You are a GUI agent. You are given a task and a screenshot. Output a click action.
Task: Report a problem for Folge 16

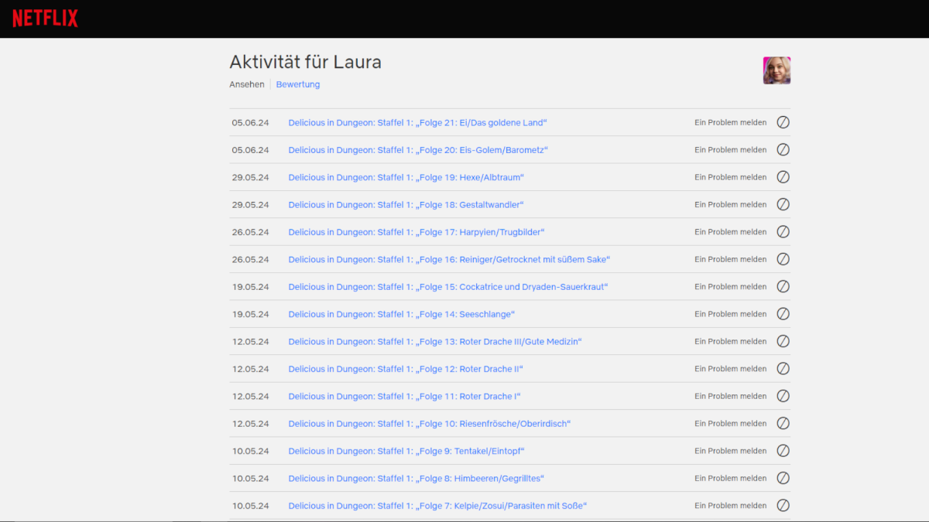click(x=730, y=259)
